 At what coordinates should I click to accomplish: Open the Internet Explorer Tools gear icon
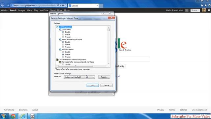210,5
